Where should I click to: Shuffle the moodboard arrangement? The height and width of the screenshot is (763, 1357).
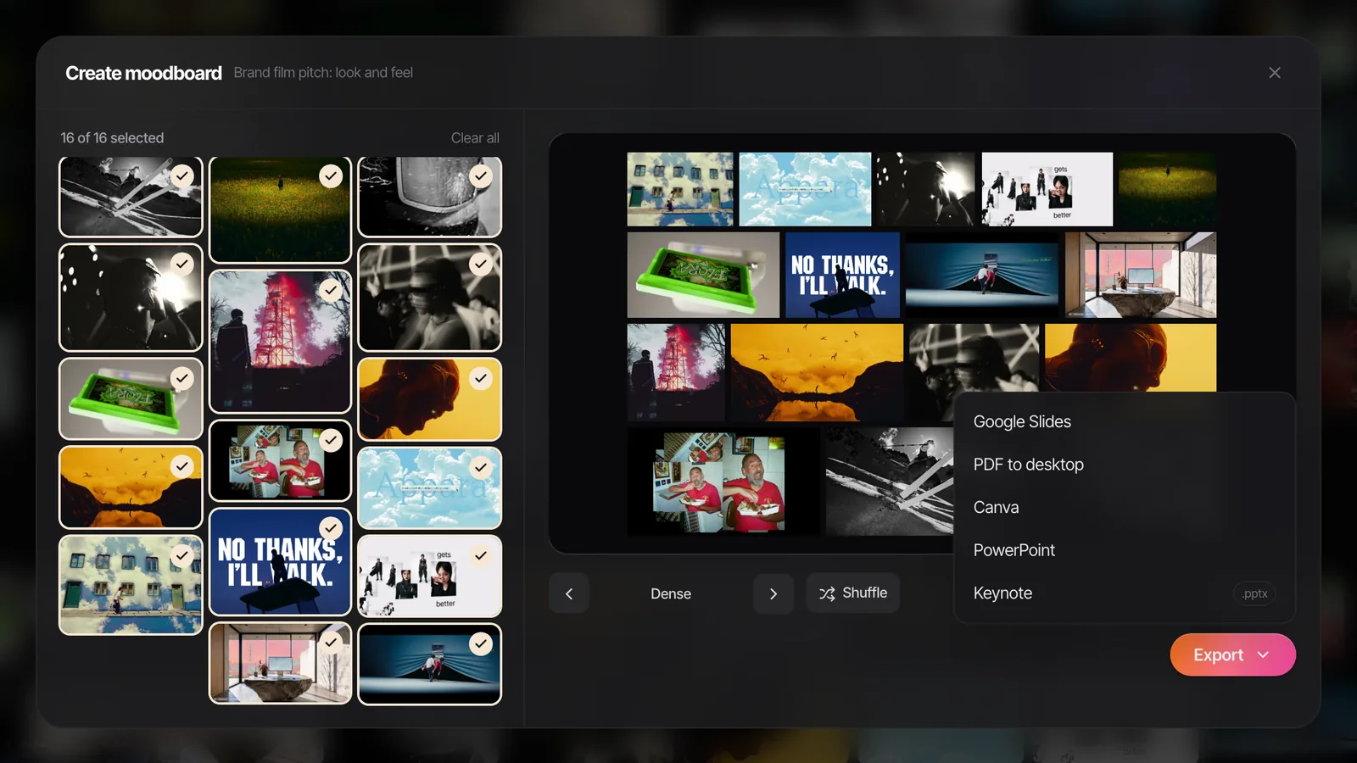coord(853,593)
